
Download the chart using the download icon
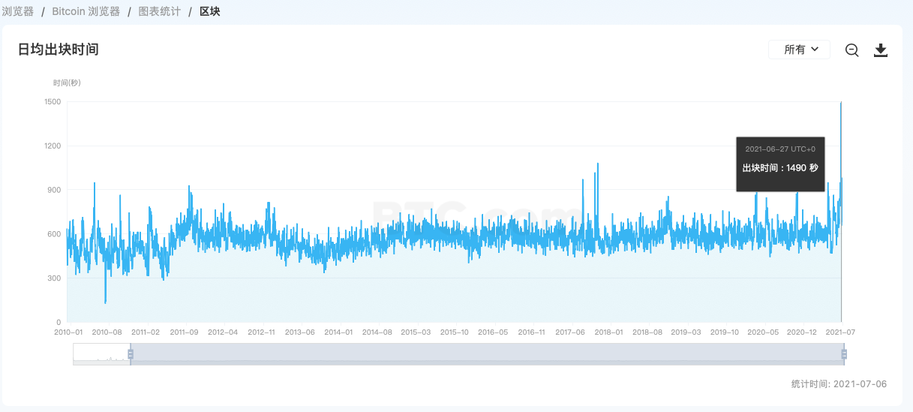pyautogui.click(x=881, y=50)
